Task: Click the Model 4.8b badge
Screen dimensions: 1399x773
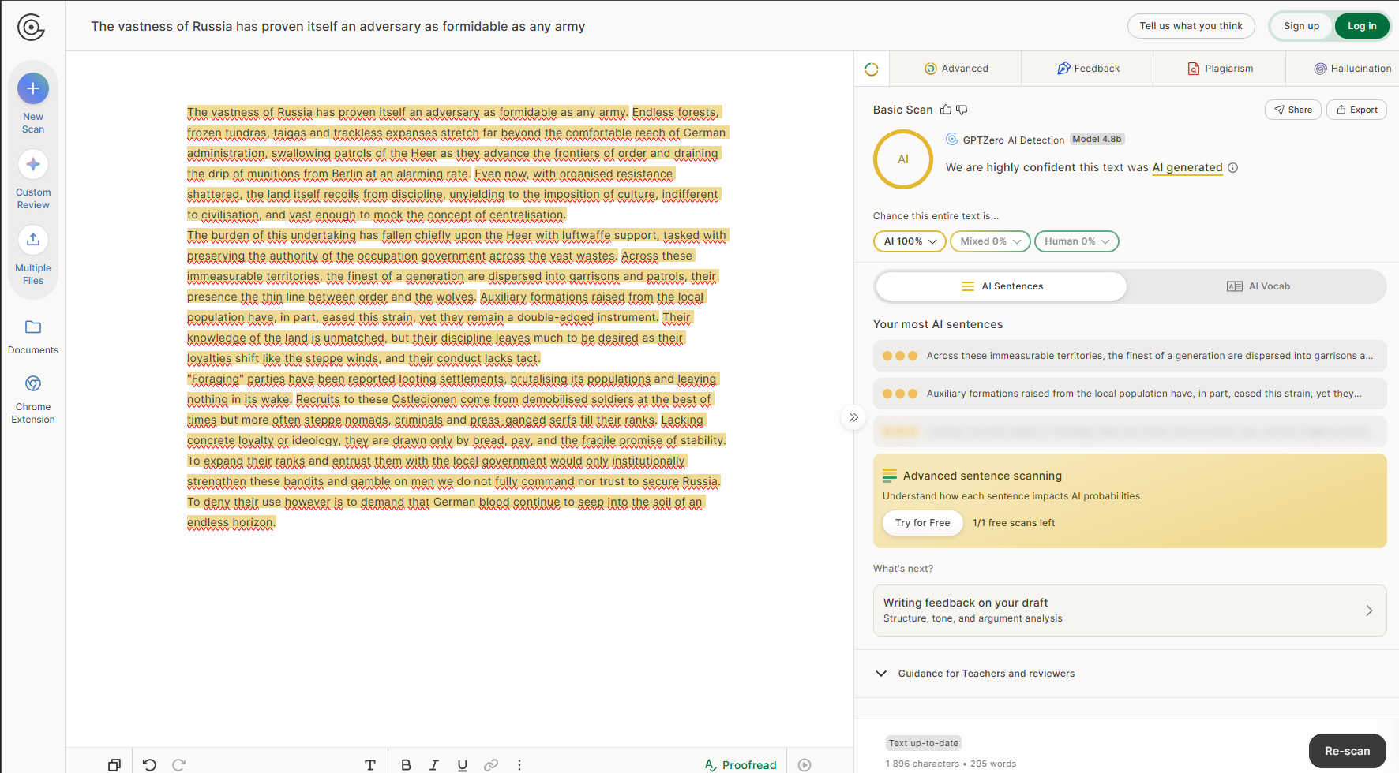Action: pos(1097,139)
